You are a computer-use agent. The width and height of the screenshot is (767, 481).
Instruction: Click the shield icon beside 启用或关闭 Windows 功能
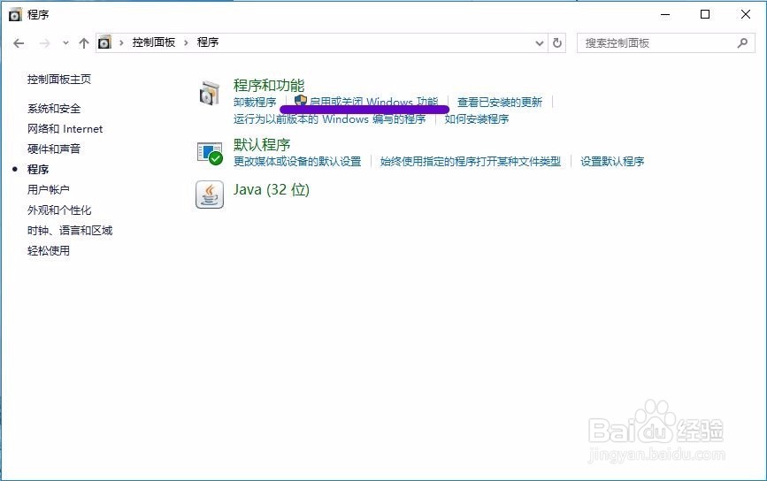coord(301,101)
